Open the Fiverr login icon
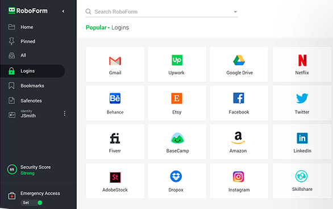Screen dimensions: 333x209 pos(115,139)
